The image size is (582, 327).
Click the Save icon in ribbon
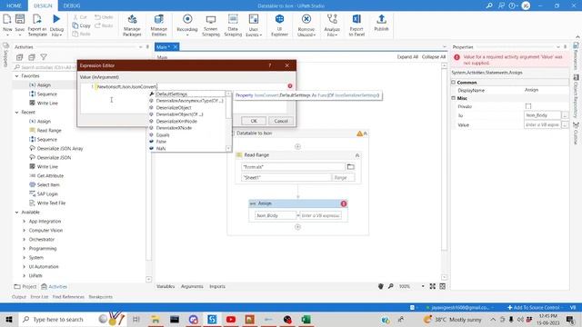click(x=20, y=19)
